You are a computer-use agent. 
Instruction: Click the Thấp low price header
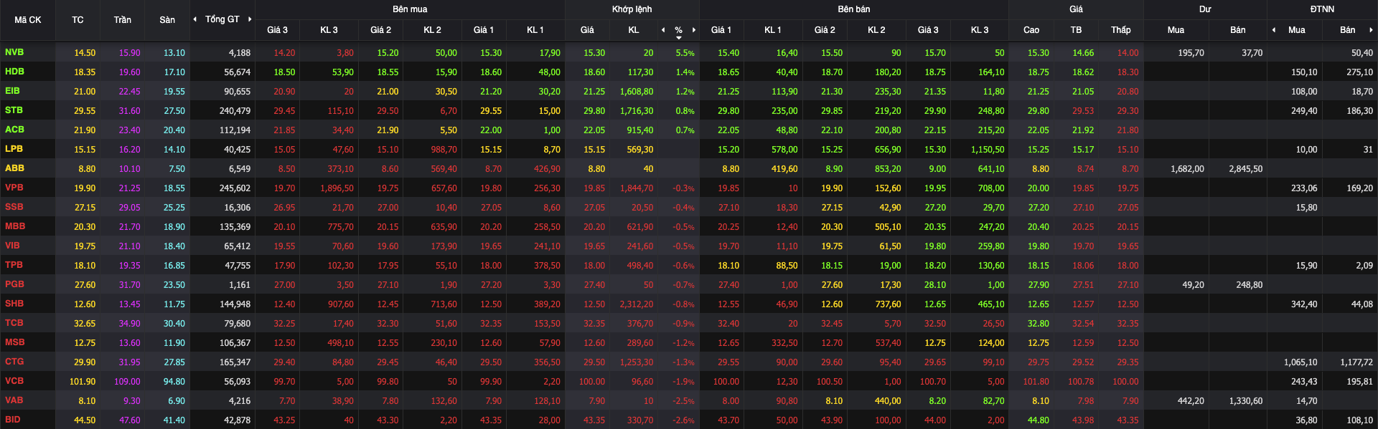pyautogui.click(x=1121, y=30)
